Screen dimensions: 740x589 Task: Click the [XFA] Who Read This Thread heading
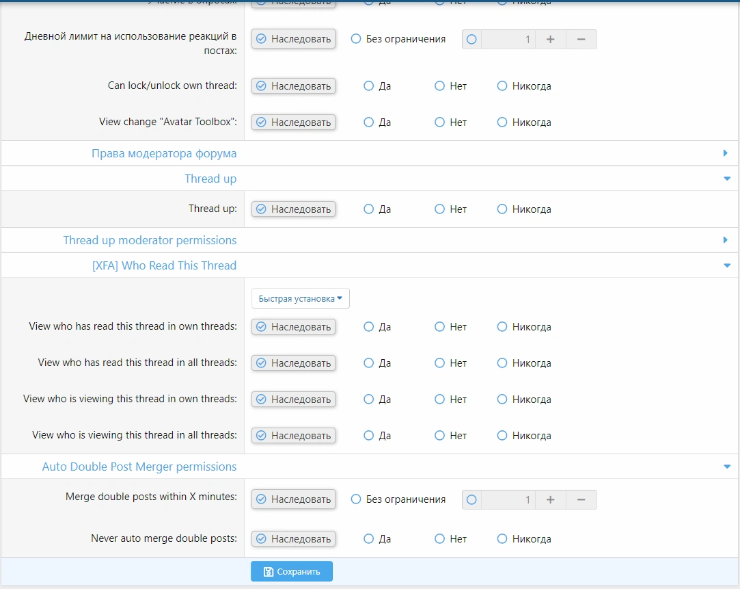[x=164, y=265]
